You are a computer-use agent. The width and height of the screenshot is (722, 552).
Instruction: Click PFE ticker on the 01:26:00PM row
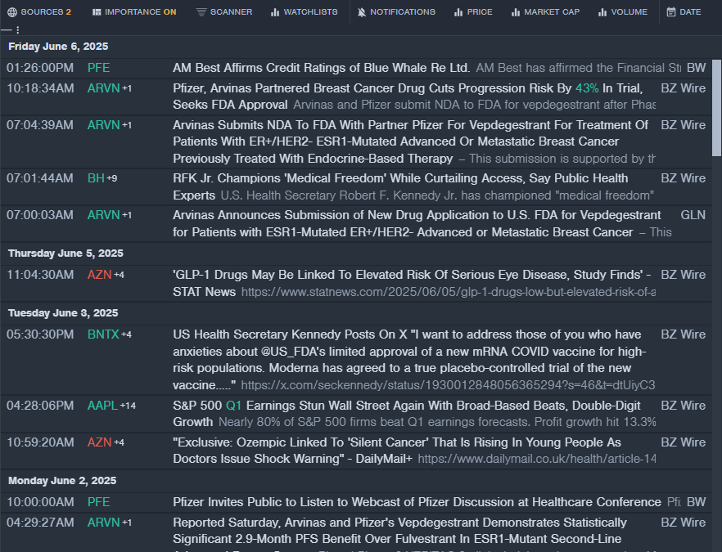pos(98,68)
